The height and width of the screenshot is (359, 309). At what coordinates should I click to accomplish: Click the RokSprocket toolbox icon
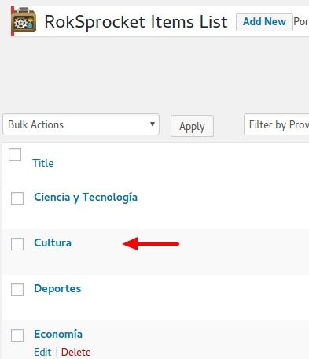[24, 21]
